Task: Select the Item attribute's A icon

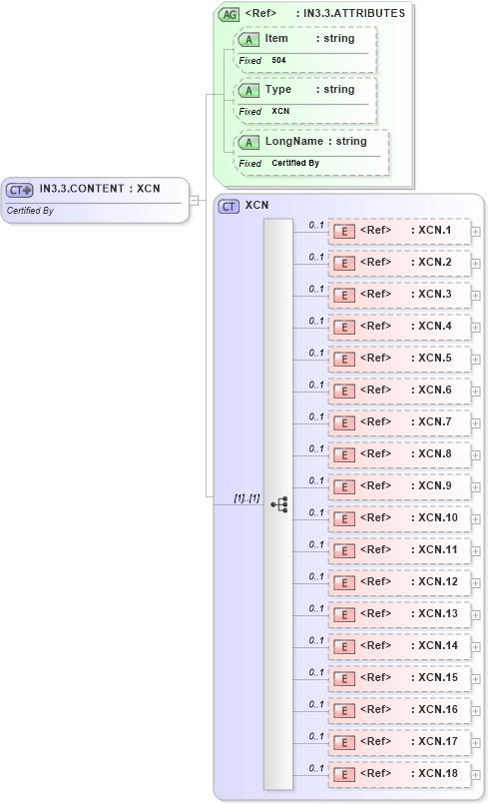Action: pos(248,40)
